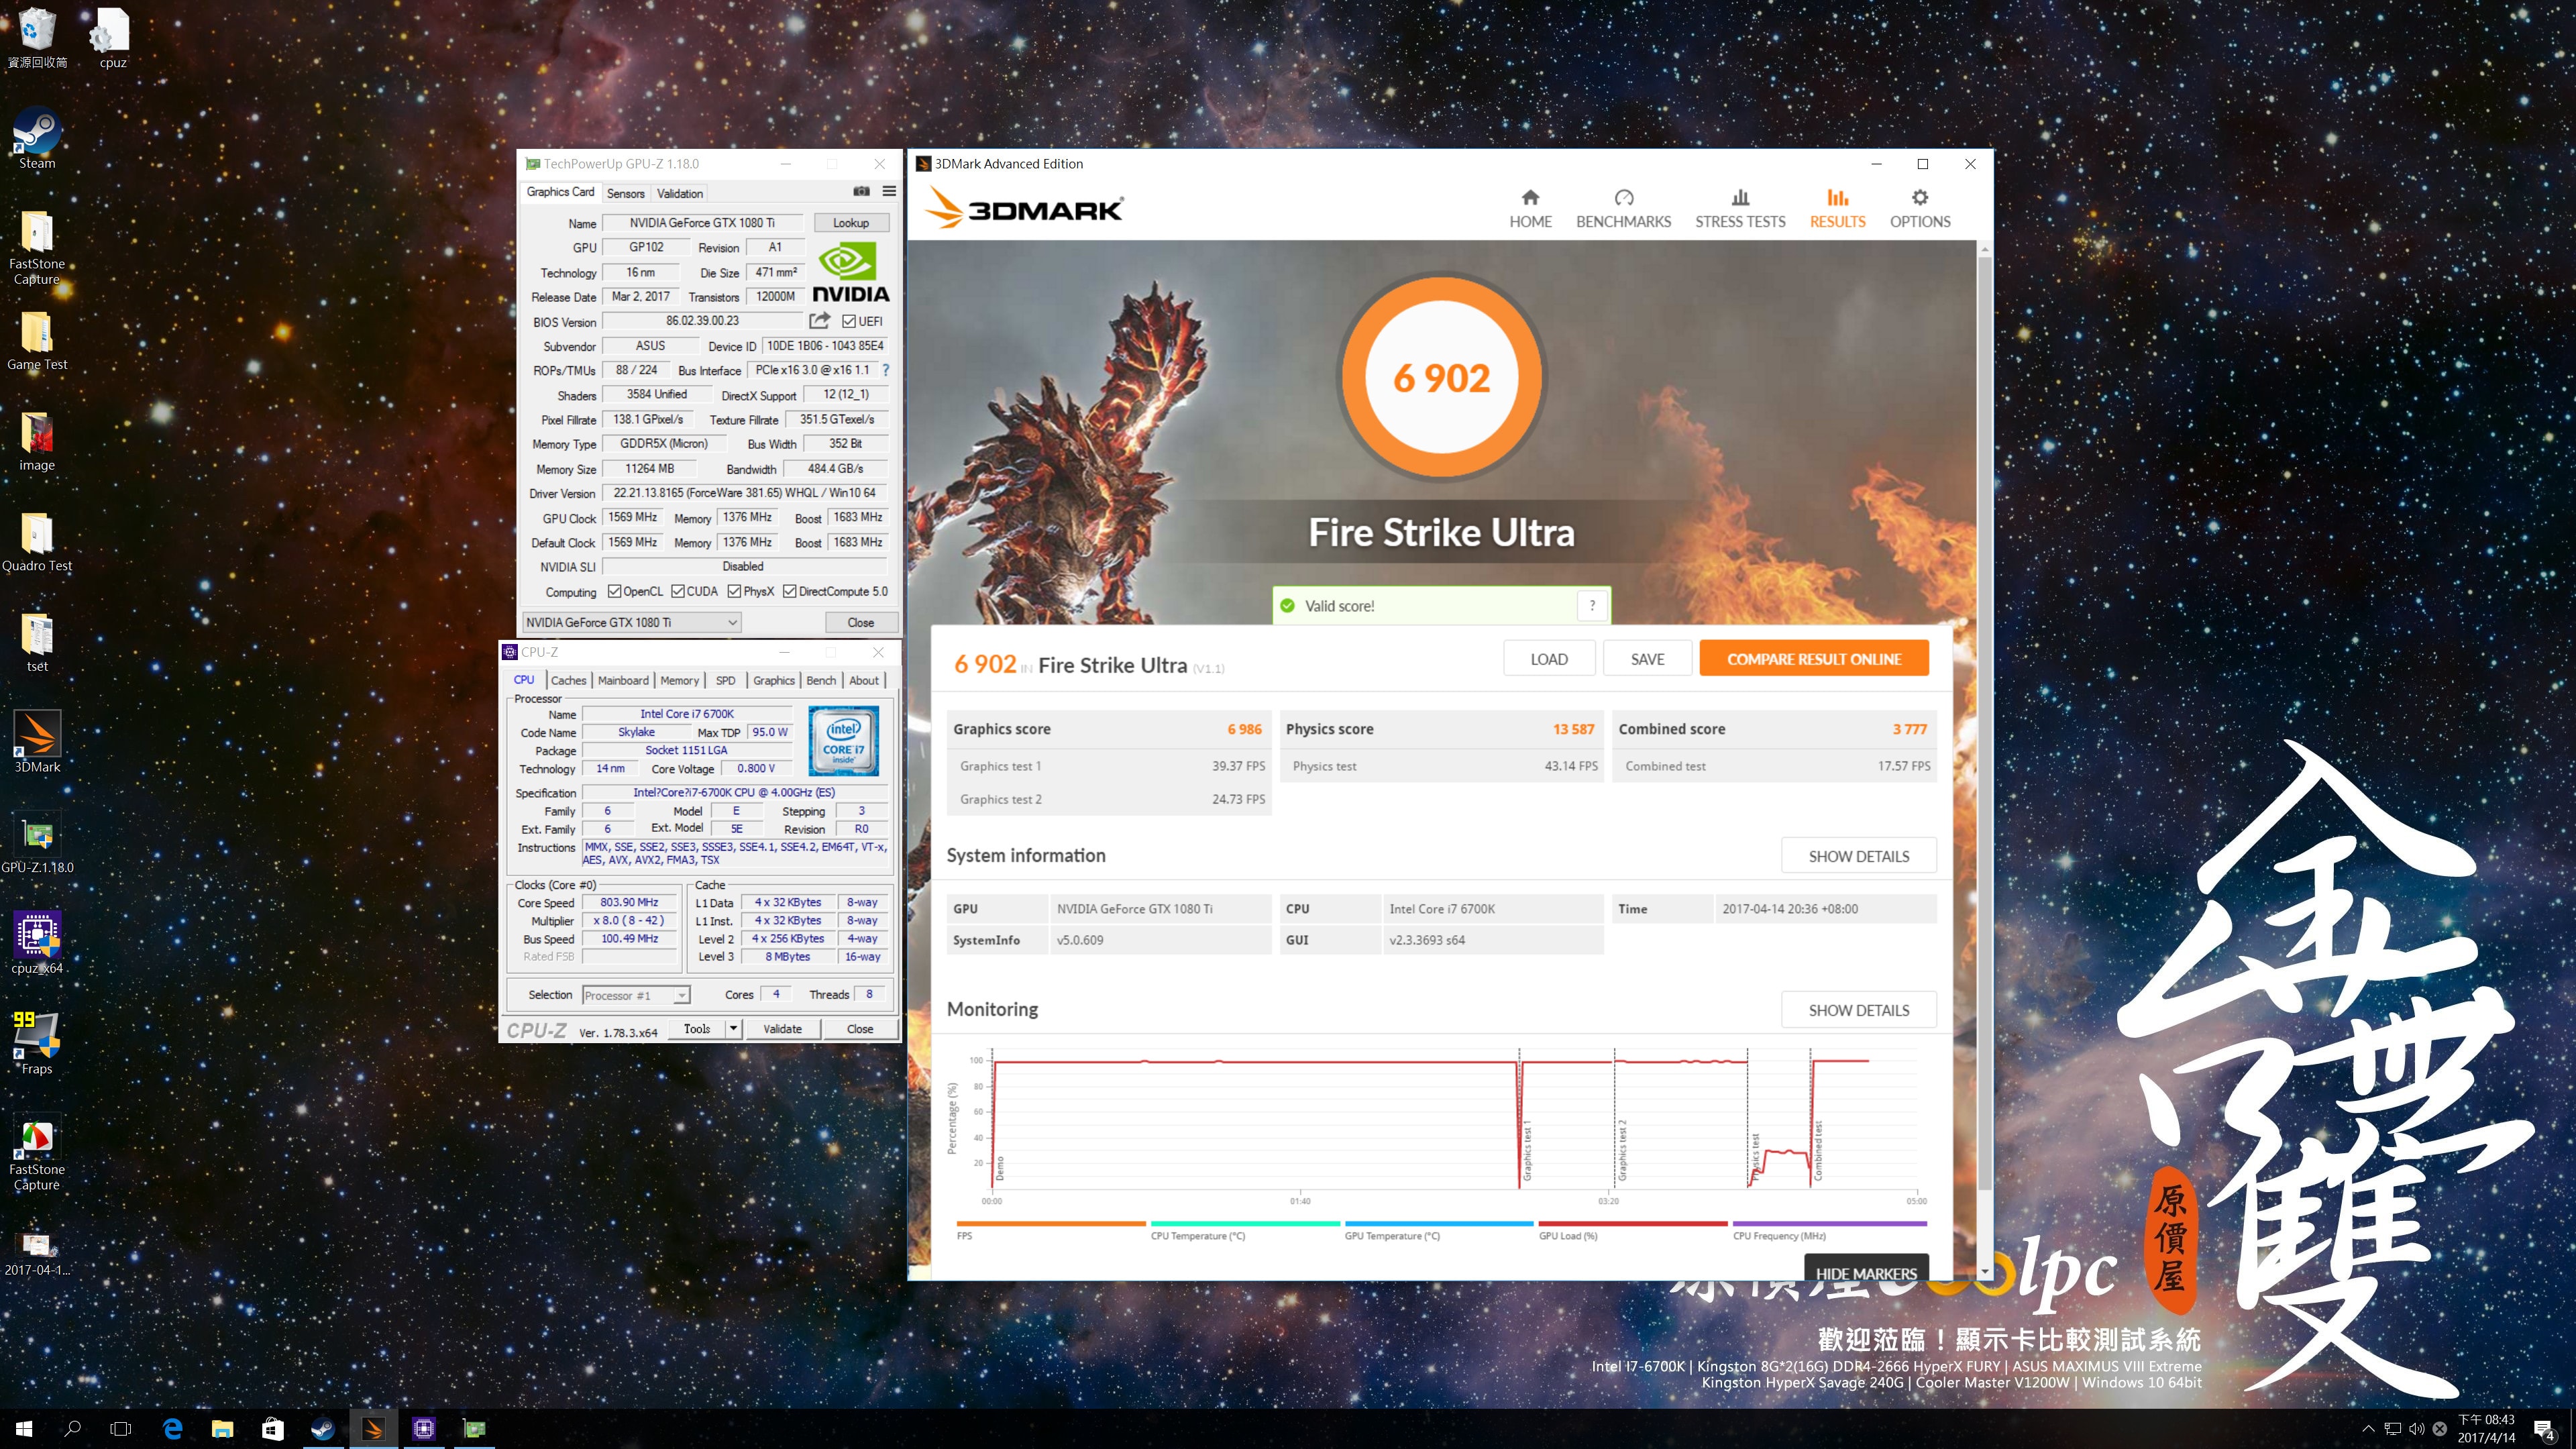Show details for Monitoring
Image resolution: width=2576 pixels, height=1449 pixels.
coord(1858,1010)
